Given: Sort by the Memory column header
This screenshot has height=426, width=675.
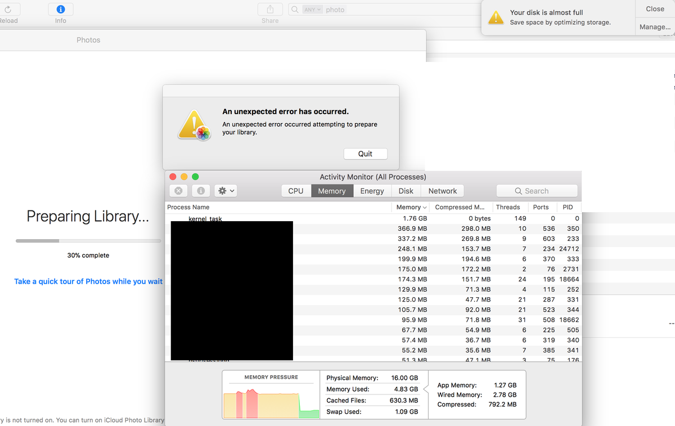Looking at the screenshot, I should point(412,207).
